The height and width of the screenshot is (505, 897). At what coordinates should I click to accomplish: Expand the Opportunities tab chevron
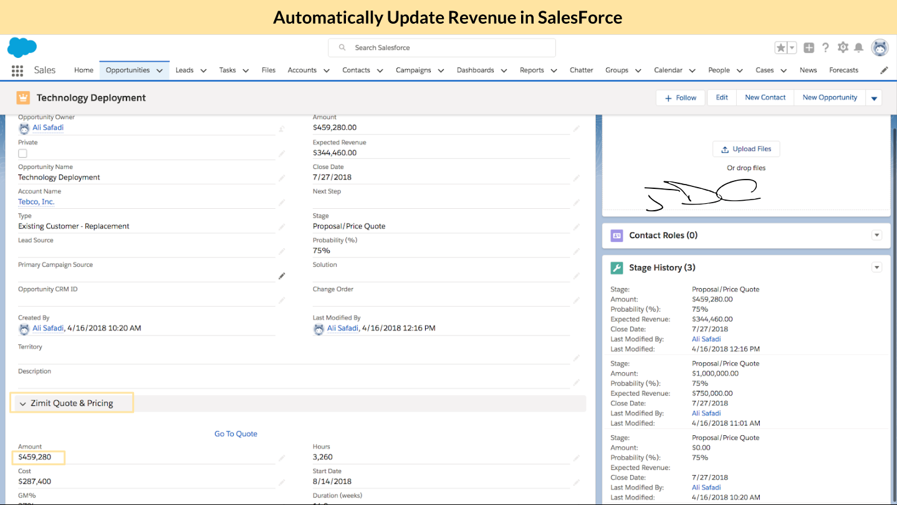[158, 70]
